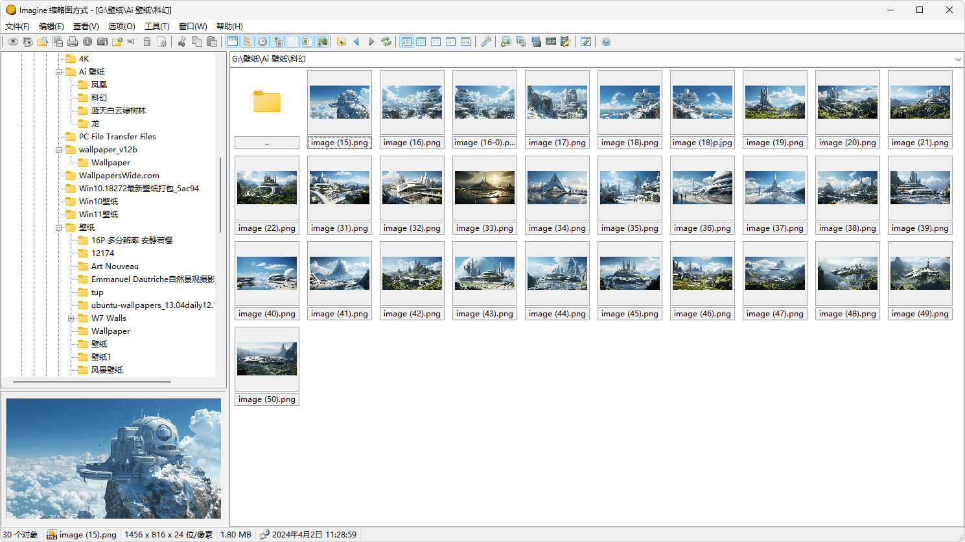Click the scissors Cut icon
The image size is (965, 542).
[x=182, y=41]
